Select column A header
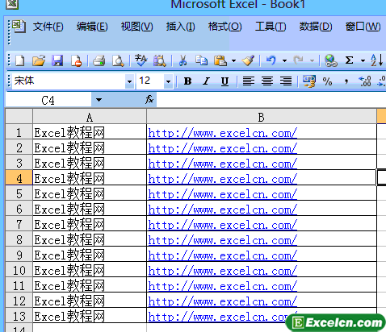This screenshot has height=332, width=386. tap(90, 117)
